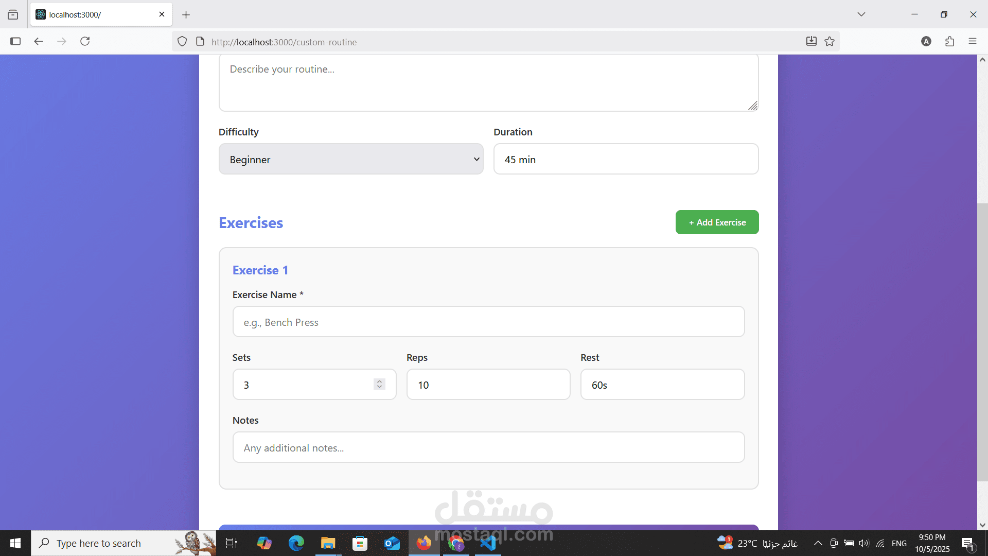Show hidden system tray icons
This screenshot has width=988, height=556.
(x=818, y=543)
